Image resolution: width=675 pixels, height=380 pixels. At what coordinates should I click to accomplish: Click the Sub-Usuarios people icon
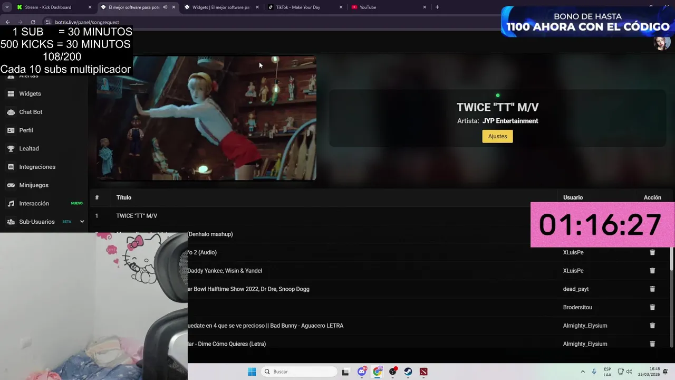[11, 222]
